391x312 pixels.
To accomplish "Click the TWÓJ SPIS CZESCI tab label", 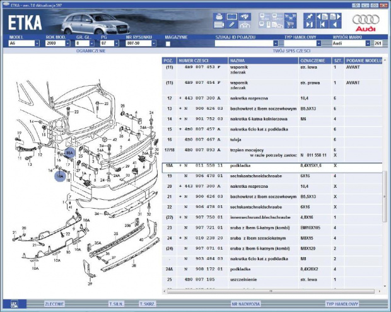I will click(x=291, y=51).
